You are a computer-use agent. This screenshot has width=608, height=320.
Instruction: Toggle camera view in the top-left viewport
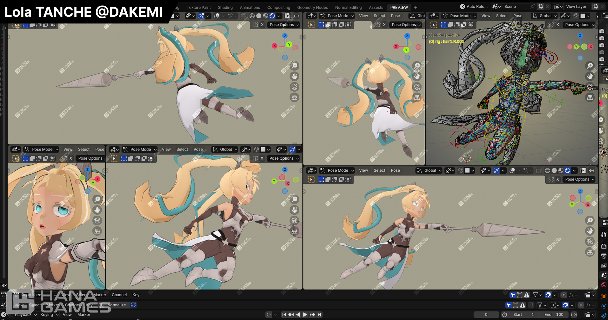294,87
